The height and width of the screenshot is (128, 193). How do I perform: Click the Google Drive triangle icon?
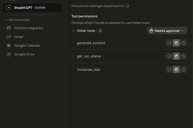pyautogui.click(x=9, y=54)
